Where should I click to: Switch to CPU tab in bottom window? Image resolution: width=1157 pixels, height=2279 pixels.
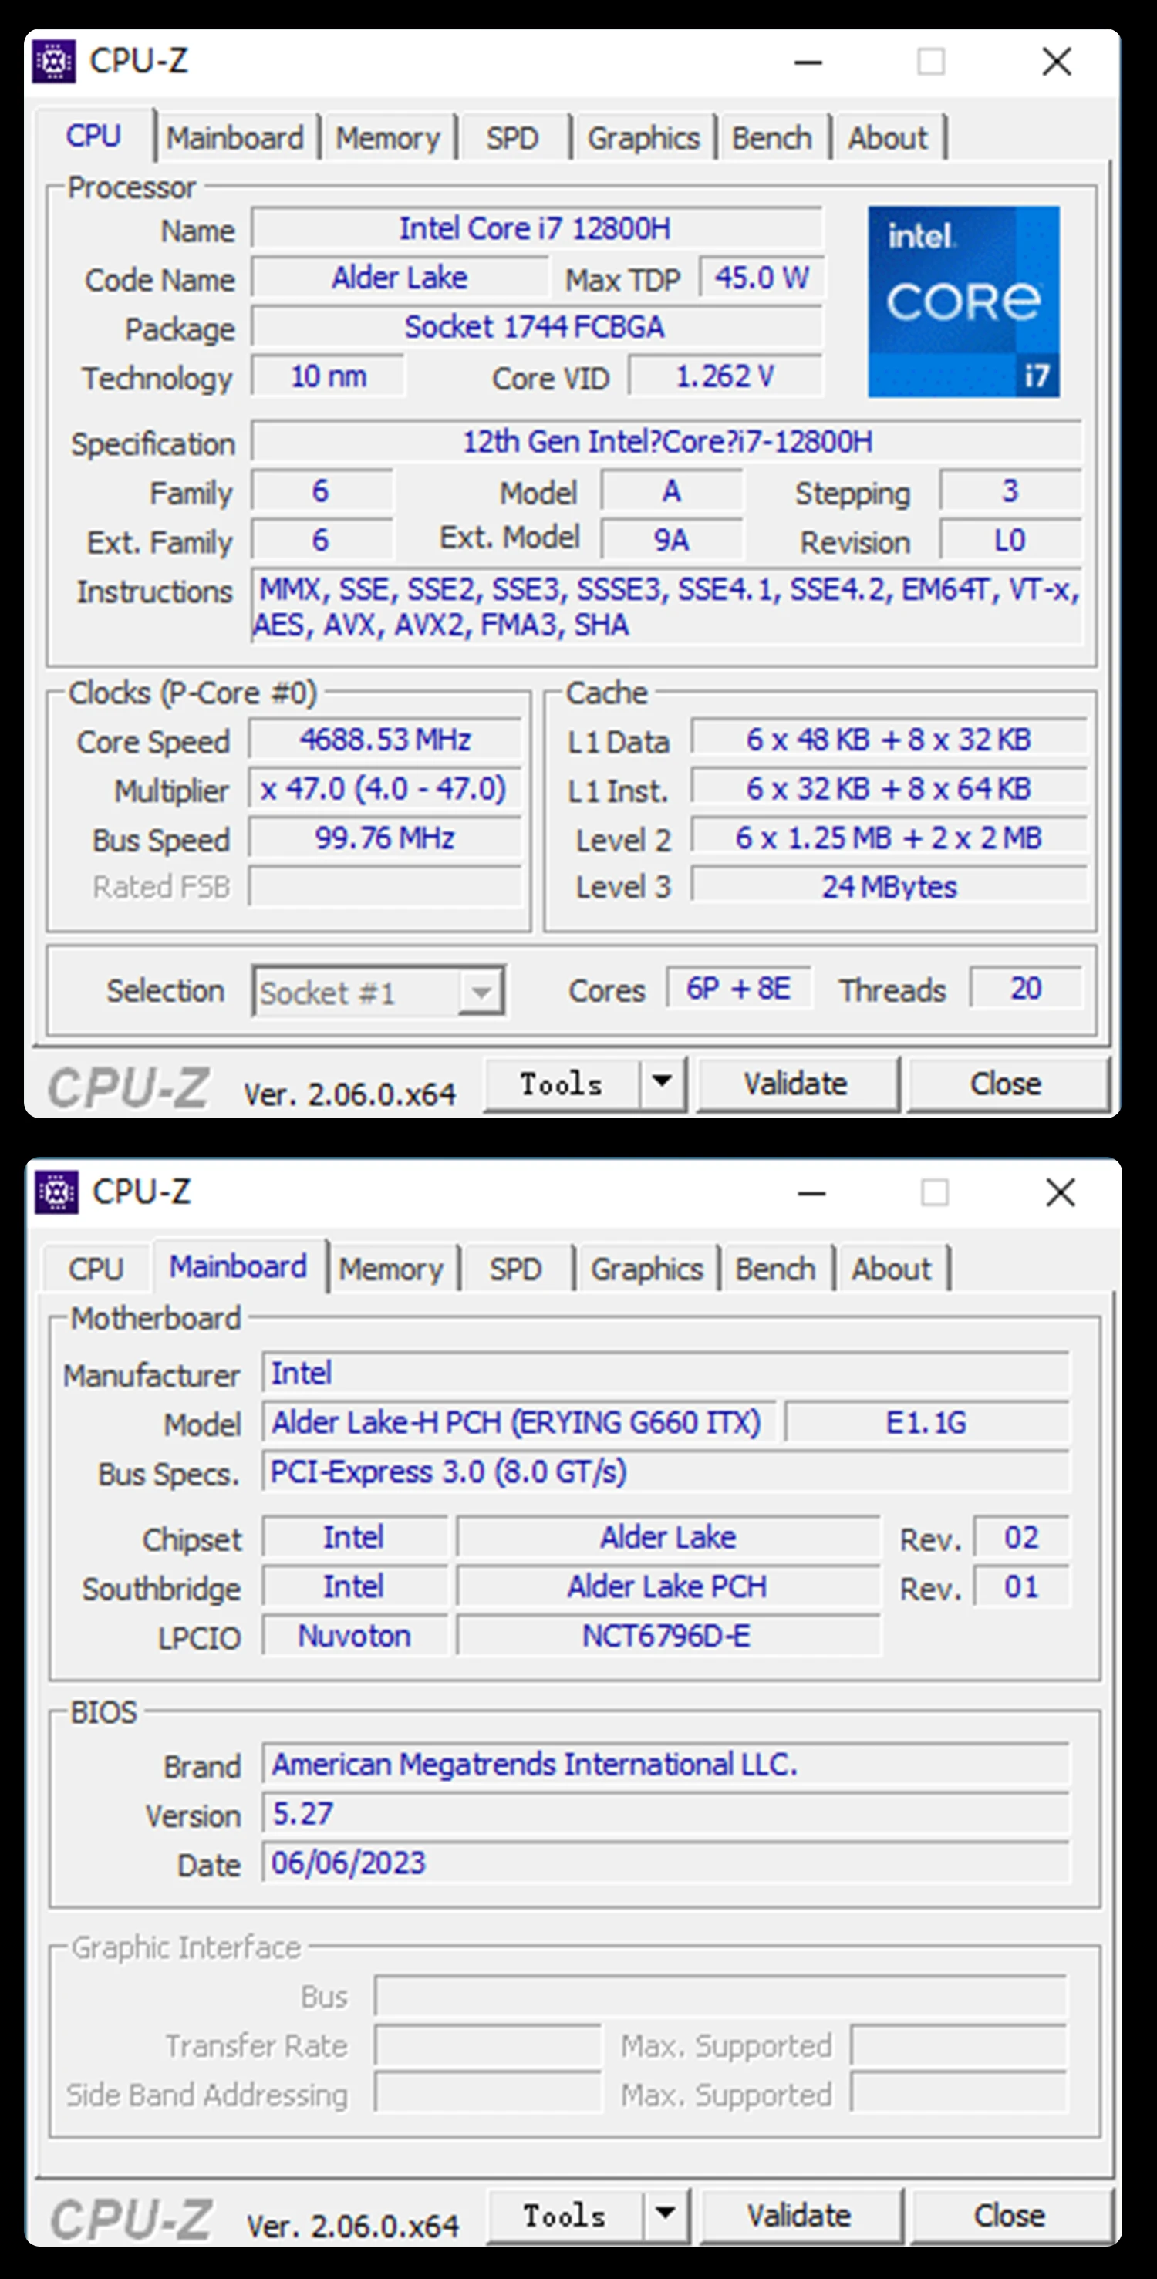point(96,1269)
